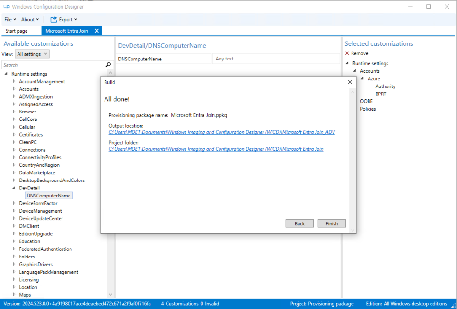Open the Output location path link

(222, 132)
